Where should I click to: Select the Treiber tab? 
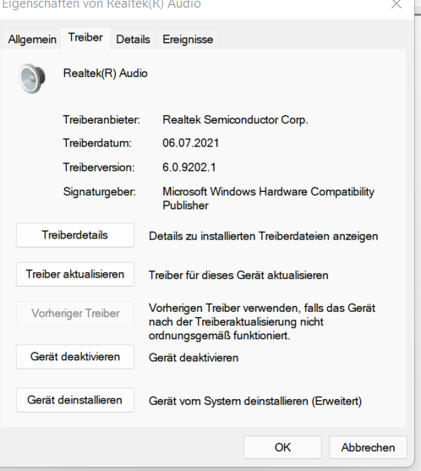pyautogui.click(x=85, y=37)
